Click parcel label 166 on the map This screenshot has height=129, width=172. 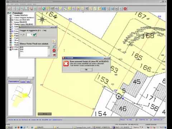(x=145, y=68)
